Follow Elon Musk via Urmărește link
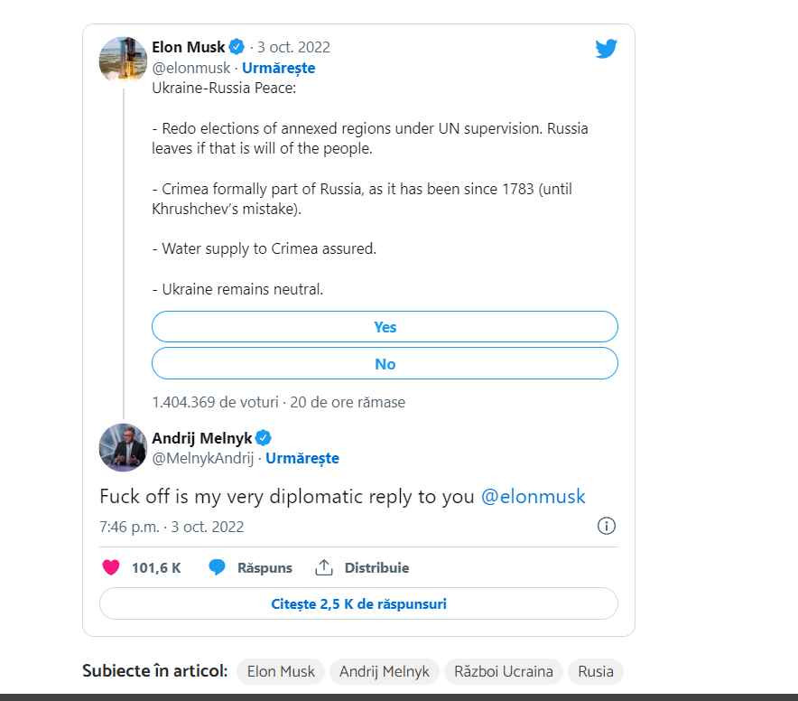 point(279,68)
